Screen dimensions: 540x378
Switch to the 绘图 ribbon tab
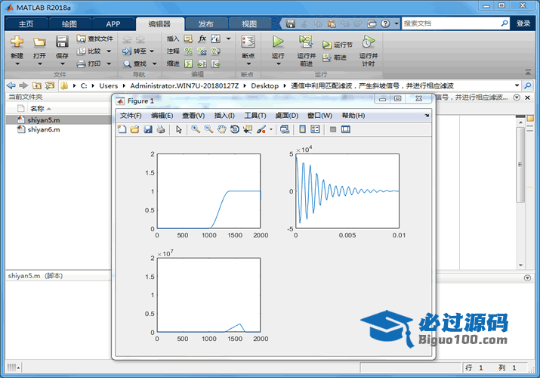click(x=69, y=23)
